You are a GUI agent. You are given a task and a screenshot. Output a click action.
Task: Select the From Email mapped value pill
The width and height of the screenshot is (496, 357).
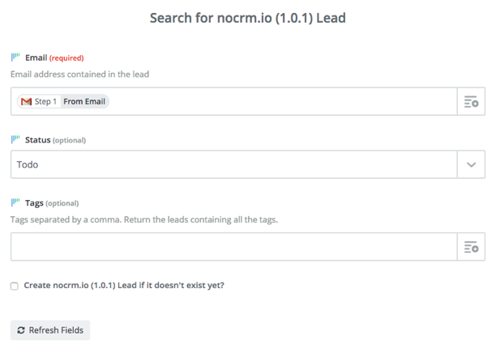click(84, 102)
